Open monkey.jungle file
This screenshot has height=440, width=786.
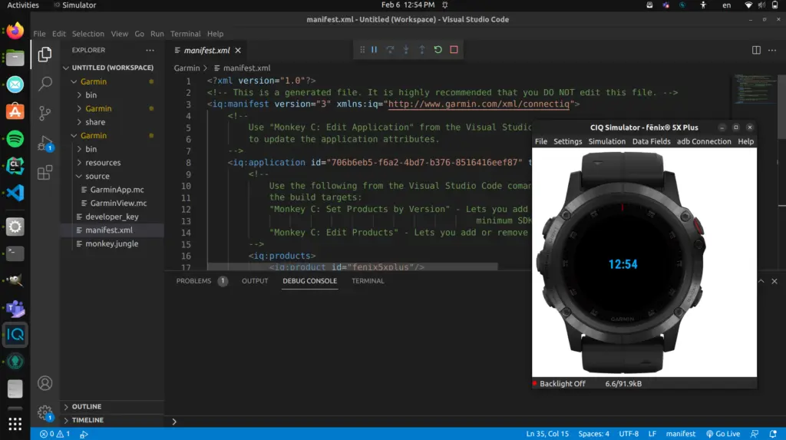111,244
